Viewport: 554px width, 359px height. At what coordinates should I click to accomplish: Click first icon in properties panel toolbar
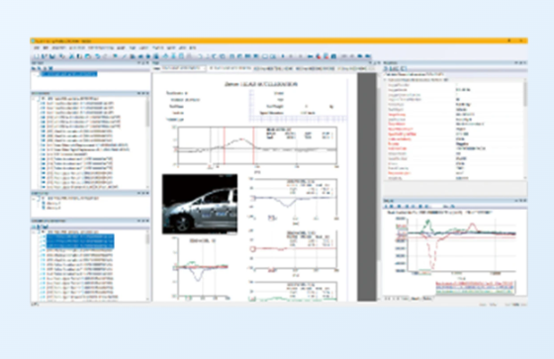tap(386, 68)
